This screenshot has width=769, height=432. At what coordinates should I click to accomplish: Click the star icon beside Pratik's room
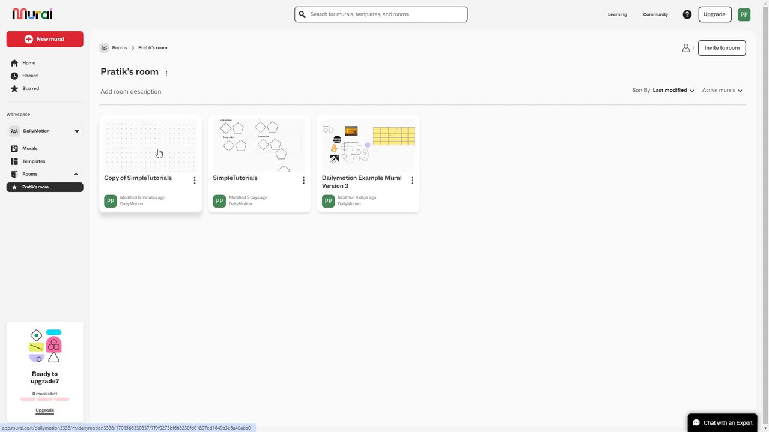click(14, 187)
